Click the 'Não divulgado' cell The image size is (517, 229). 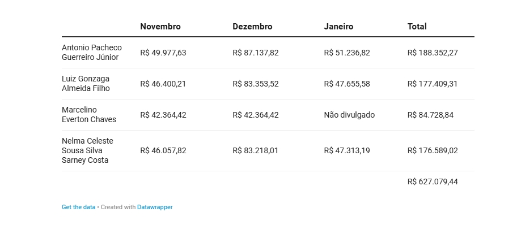(x=349, y=115)
